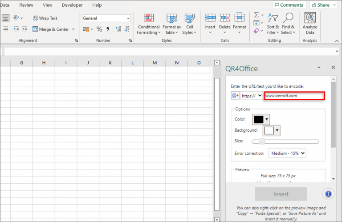Toggle Wrap Text
Screen dimensions: 342x222
(45, 18)
